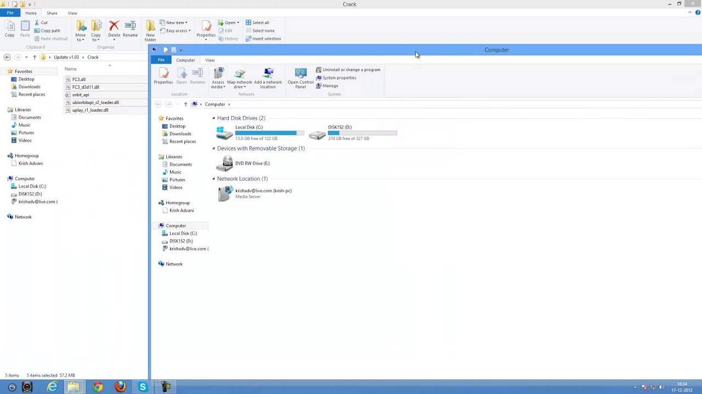Click Up arrow in Crack window navigation
Viewport: 702px width, 394px height.
click(x=34, y=57)
